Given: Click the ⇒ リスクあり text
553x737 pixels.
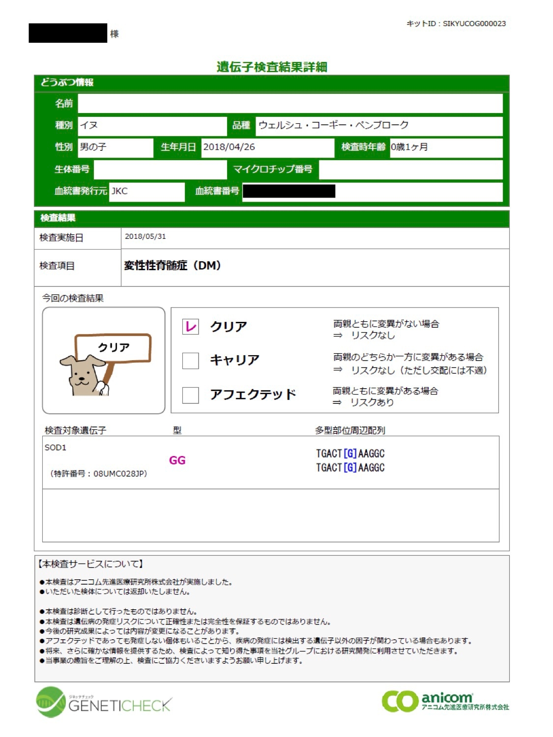Looking at the screenshot, I should [363, 402].
